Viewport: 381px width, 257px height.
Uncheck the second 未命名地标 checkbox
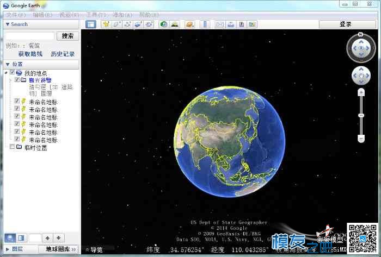tap(17, 108)
